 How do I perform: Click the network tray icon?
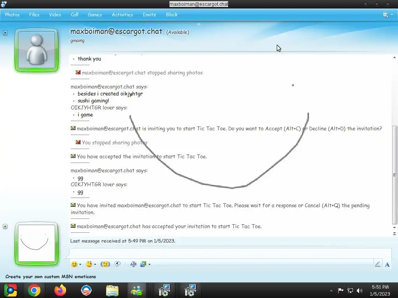[x=350, y=290]
